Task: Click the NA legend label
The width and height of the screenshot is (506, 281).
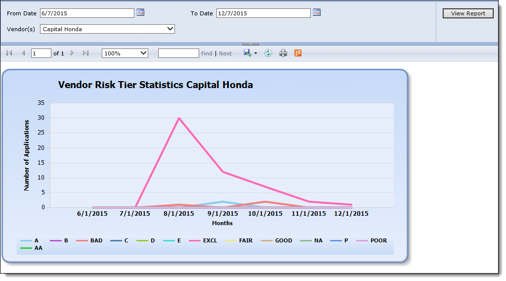Action: pos(319,240)
